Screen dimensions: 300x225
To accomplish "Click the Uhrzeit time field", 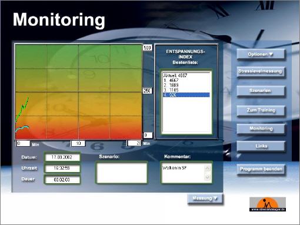I will click(x=62, y=168).
